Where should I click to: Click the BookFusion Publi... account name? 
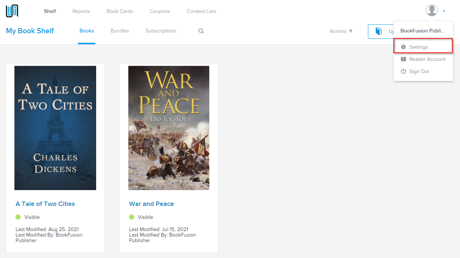point(423,31)
